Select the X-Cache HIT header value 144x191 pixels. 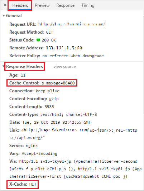coord(33,184)
